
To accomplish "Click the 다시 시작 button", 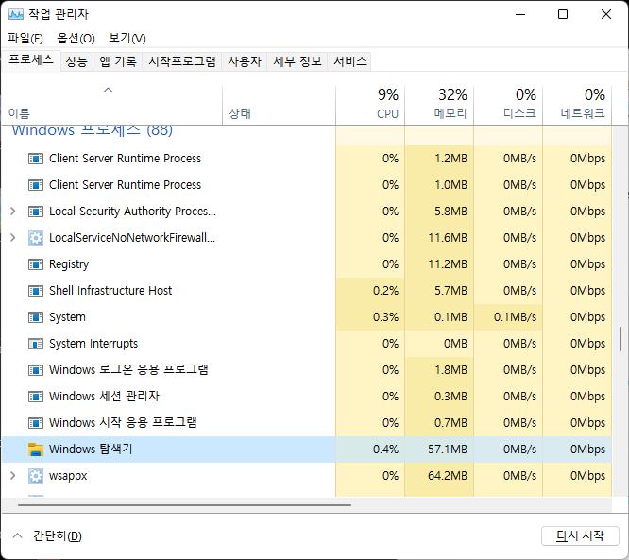I will coord(580,536).
